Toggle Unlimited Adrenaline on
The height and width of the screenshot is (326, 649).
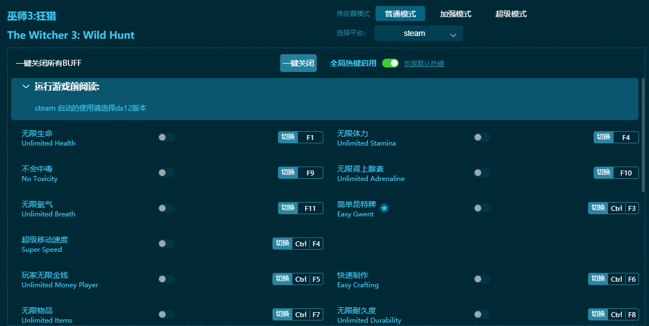coord(481,173)
